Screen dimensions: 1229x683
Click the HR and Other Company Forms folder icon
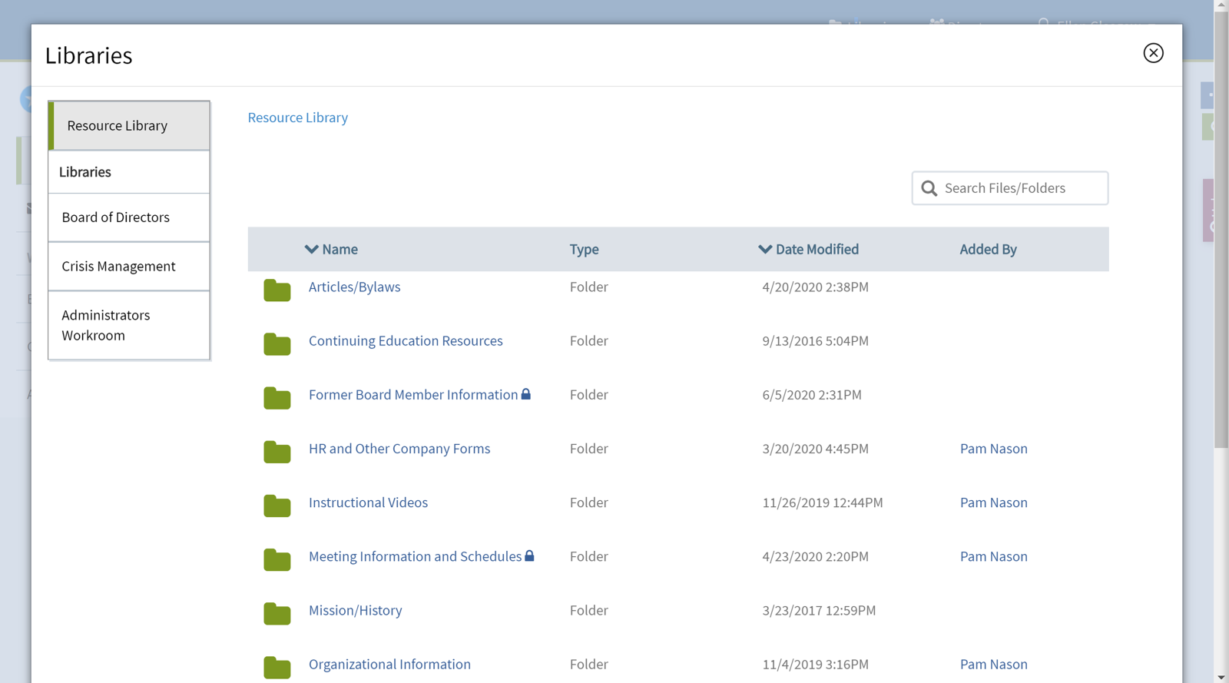click(277, 452)
